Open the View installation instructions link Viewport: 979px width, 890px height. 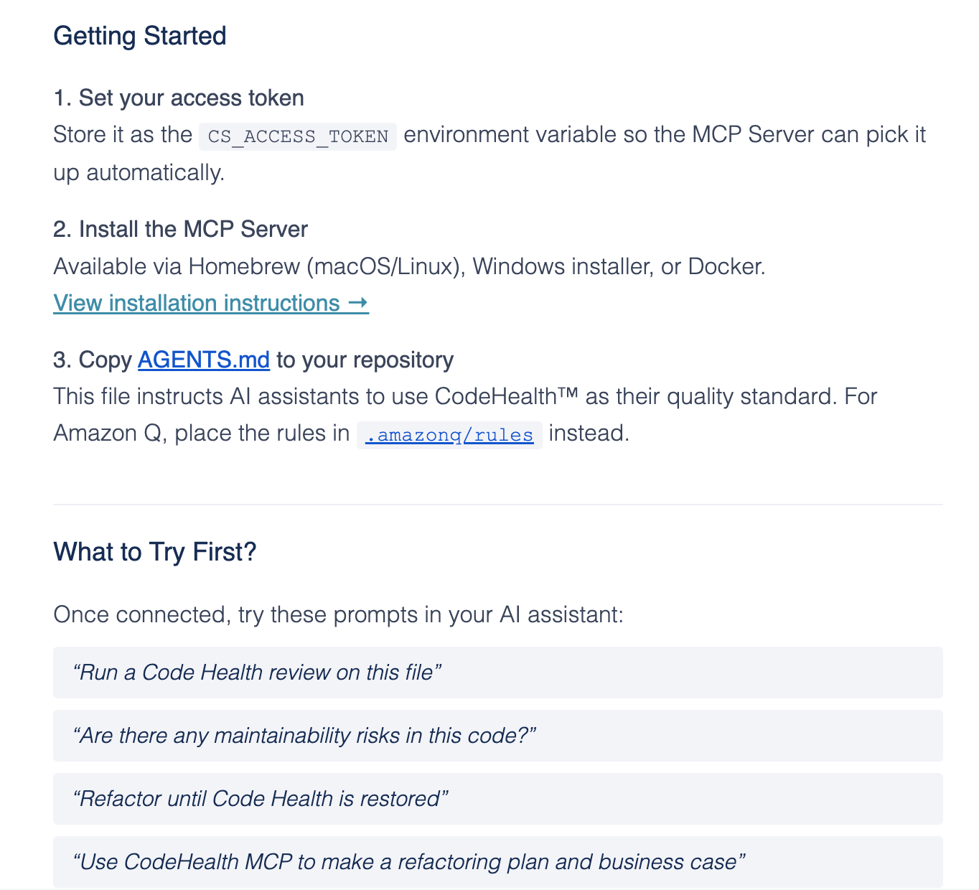[196, 304]
